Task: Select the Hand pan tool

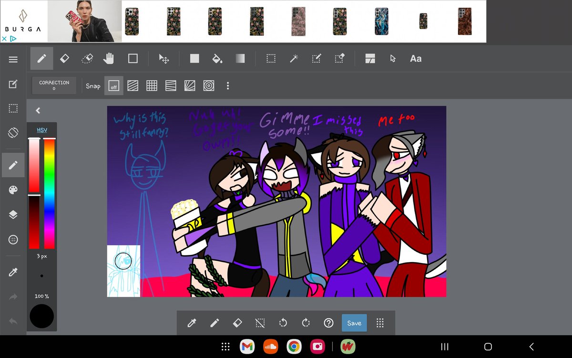Action: point(110,58)
